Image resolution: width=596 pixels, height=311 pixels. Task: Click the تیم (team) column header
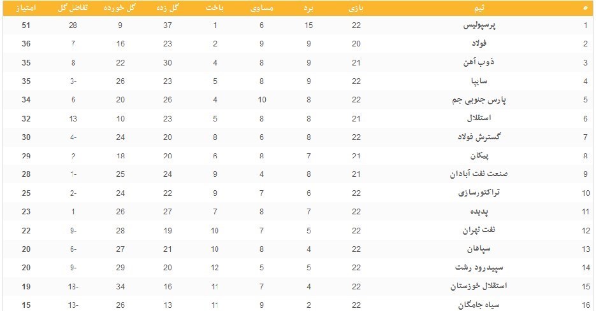pyautogui.click(x=476, y=8)
